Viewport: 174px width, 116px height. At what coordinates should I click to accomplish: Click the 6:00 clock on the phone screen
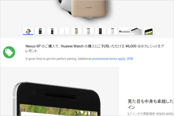coord(94,114)
